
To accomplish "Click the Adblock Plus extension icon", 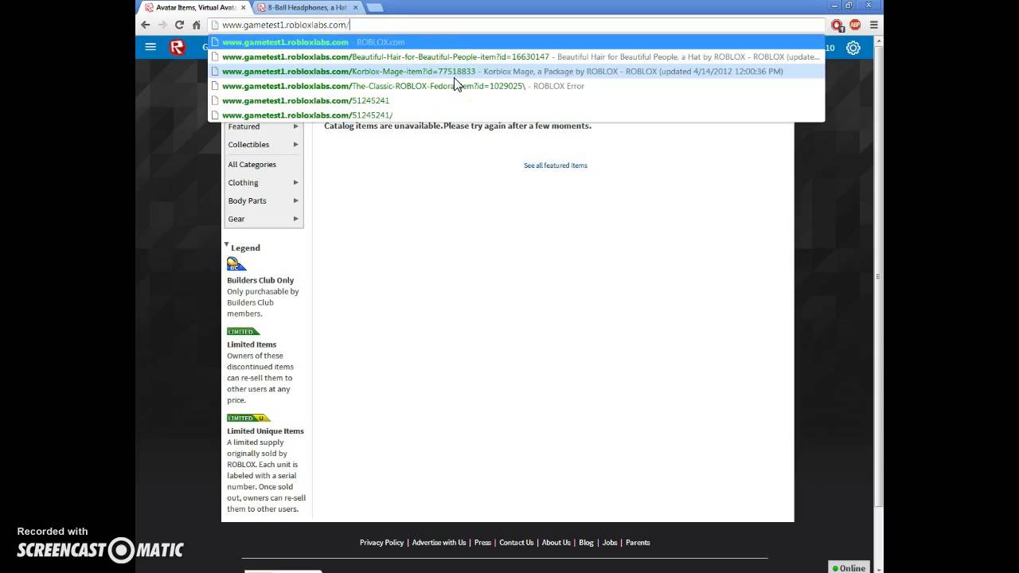I will (855, 25).
